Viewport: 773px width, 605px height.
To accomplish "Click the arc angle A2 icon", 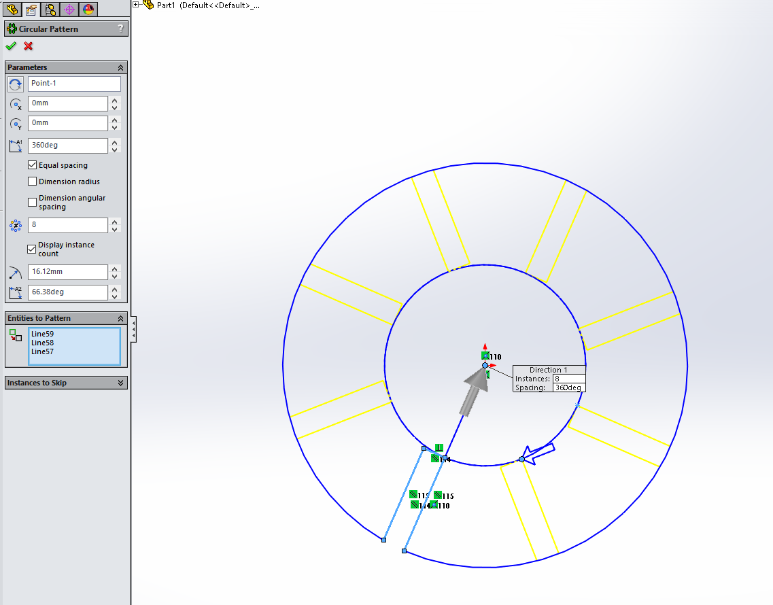I will (15, 292).
